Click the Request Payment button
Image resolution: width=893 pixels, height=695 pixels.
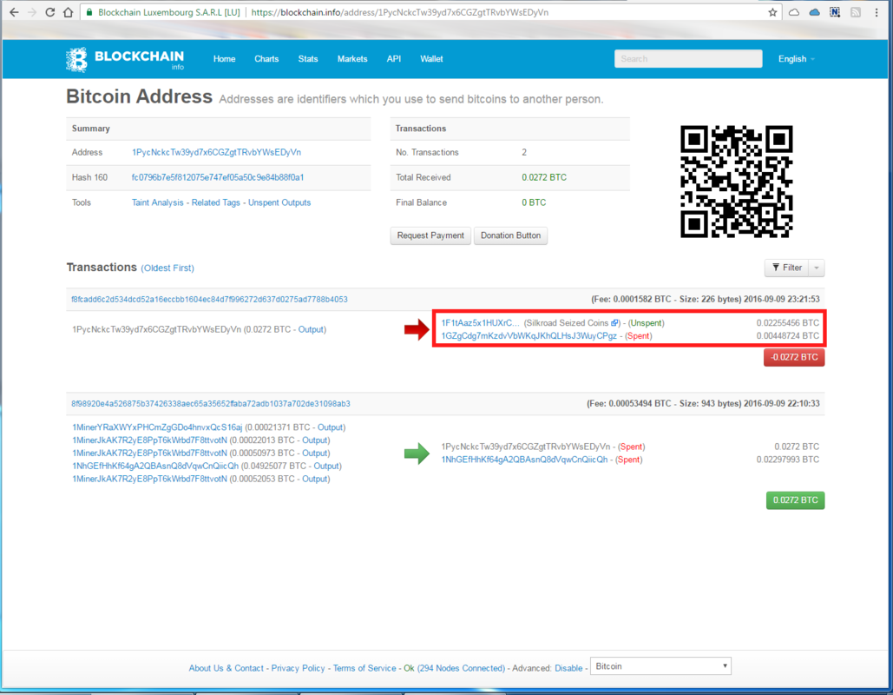430,235
